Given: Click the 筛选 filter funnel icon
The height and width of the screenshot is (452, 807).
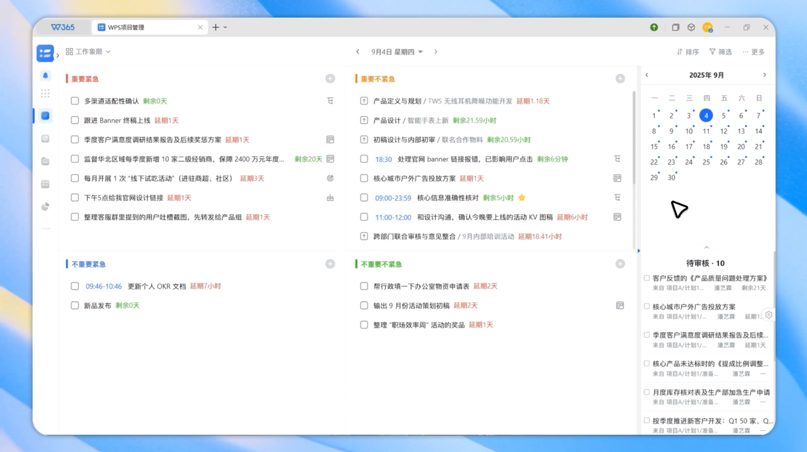Looking at the screenshot, I should click(x=713, y=52).
